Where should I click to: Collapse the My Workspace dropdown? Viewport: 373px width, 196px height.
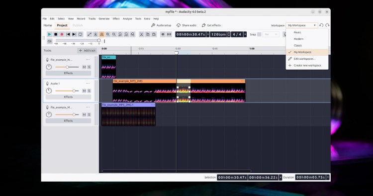coord(302,25)
